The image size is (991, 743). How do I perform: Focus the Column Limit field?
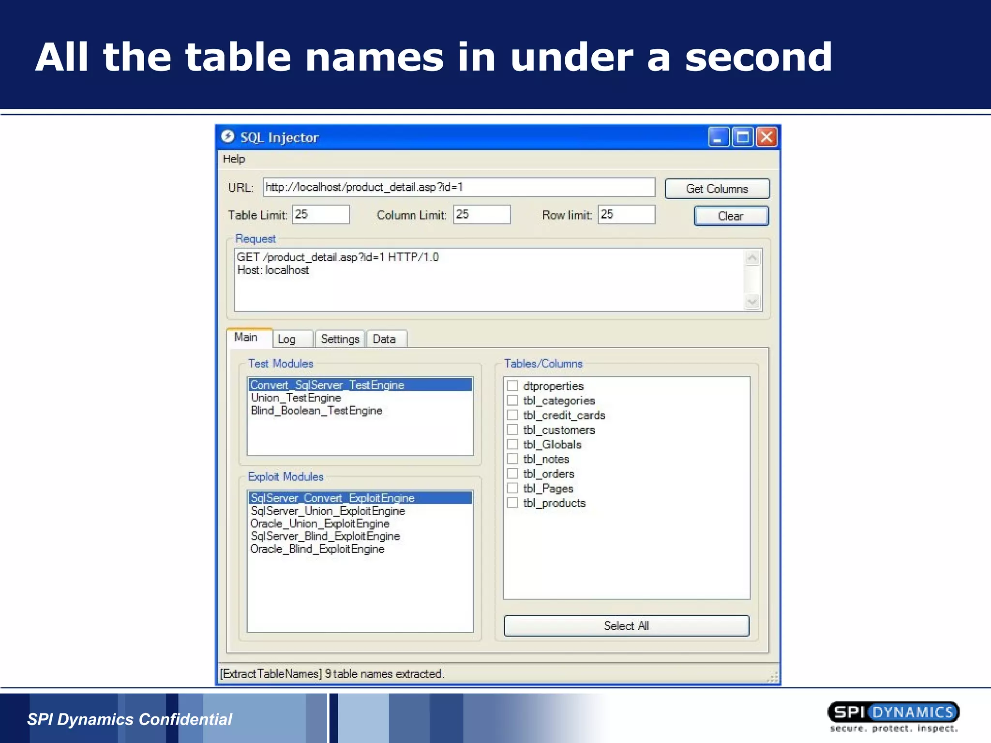click(x=481, y=214)
